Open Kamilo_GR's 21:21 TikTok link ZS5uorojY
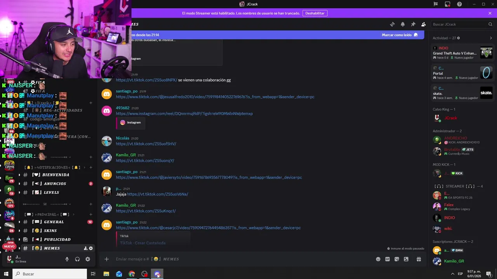Viewport: 497px width, 279px height. click(145, 160)
